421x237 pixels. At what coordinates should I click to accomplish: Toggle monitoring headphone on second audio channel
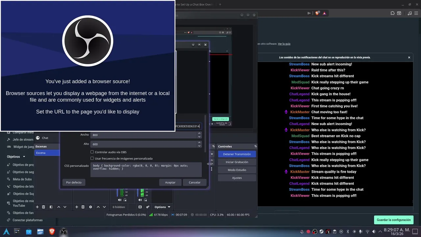click(145, 200)
